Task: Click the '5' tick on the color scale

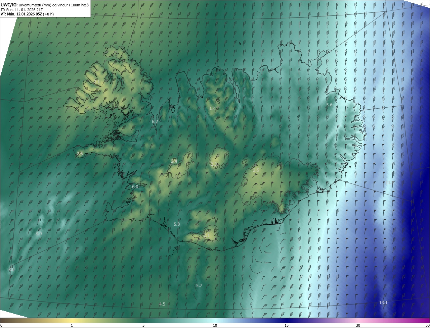Action: (143, 326)
